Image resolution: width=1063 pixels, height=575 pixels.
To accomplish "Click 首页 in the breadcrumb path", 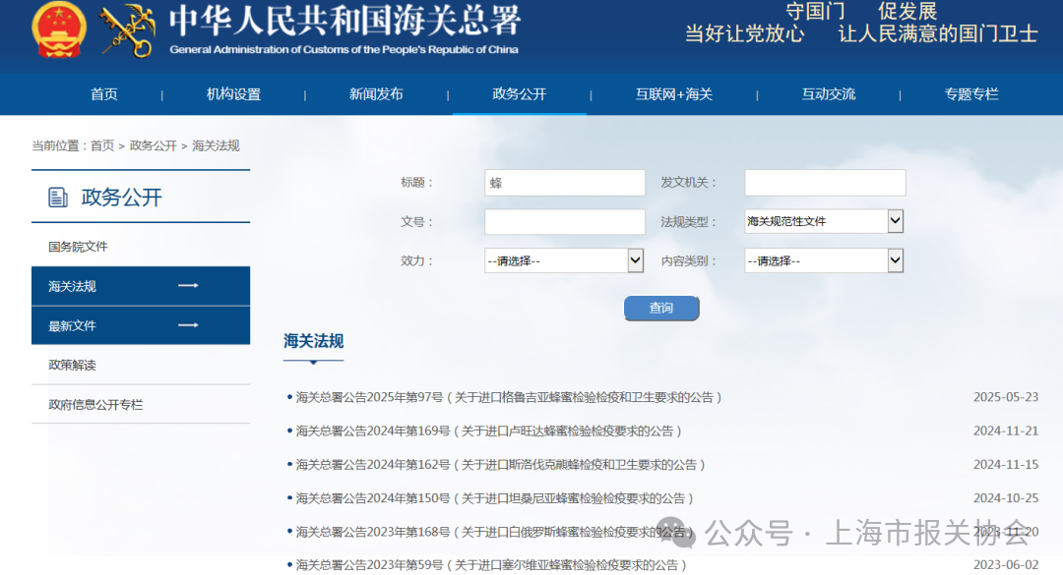I will [x=102, y=145].
